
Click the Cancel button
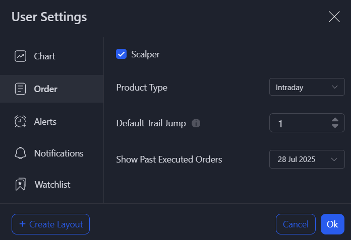(x=296, y=224)
